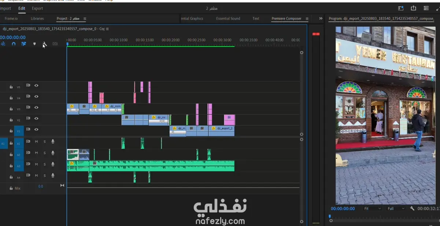Enable voice-over record on A4 track
Screen dimensions: 440x226
tap(53, 175)
